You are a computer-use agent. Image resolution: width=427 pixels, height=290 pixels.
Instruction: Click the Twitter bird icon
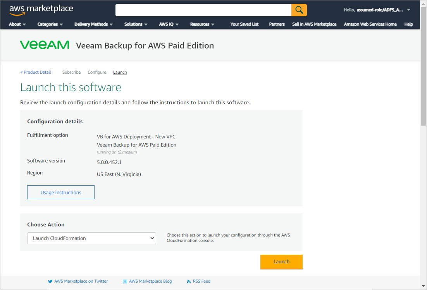pyautogui.click(x=50, y=281)
